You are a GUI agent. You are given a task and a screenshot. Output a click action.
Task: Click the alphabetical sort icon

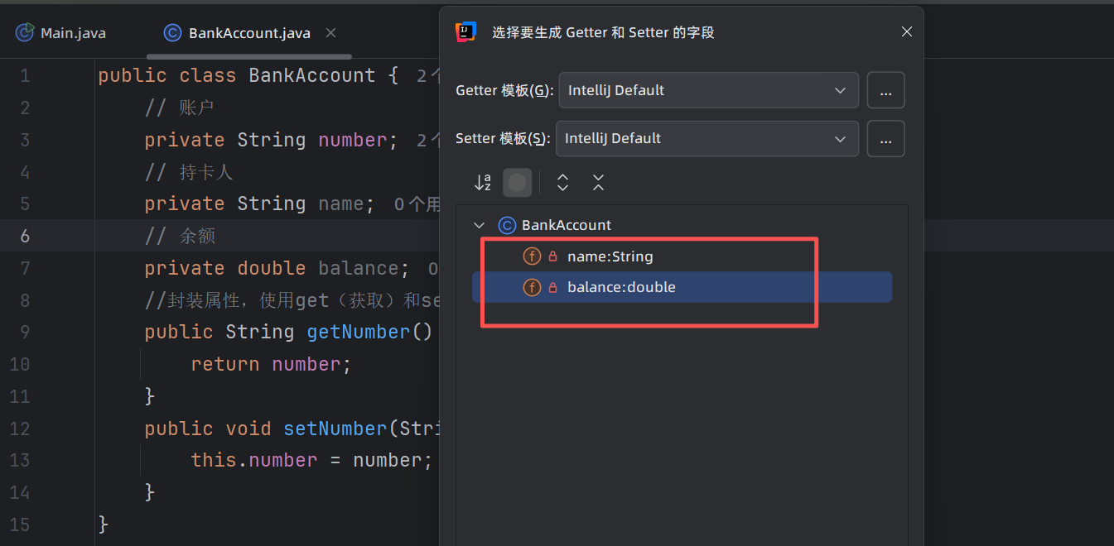coord(482,183)
